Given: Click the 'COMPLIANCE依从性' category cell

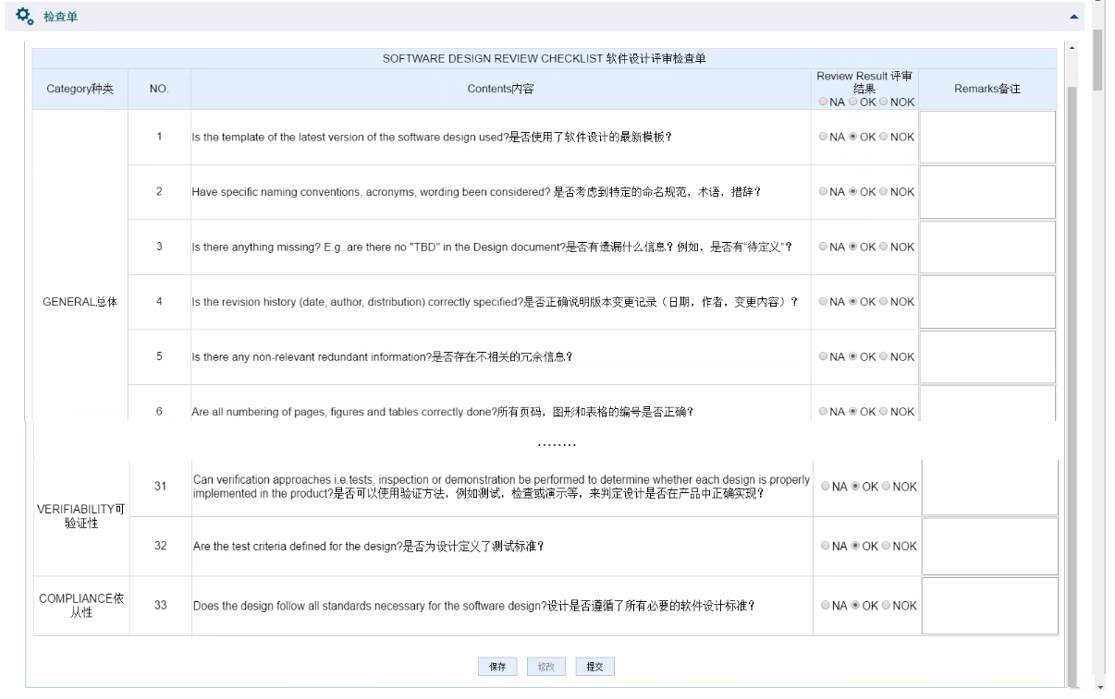Looking at the screenshot, I should coord(81,606).
